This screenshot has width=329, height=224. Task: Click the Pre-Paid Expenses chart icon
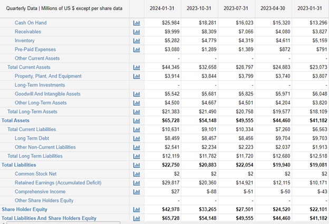pos(136,50)
